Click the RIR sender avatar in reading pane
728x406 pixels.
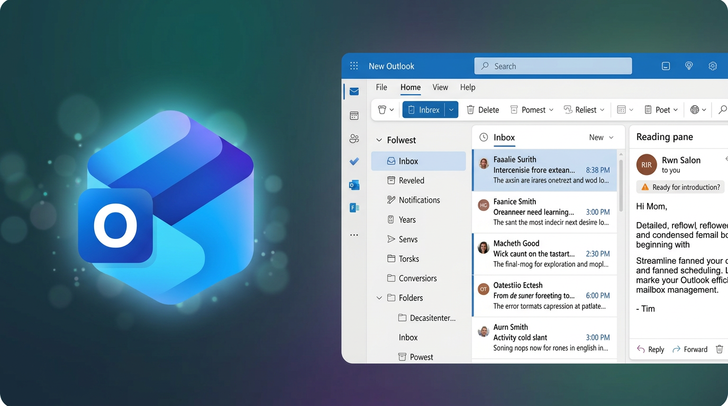[x=647, y=165]
